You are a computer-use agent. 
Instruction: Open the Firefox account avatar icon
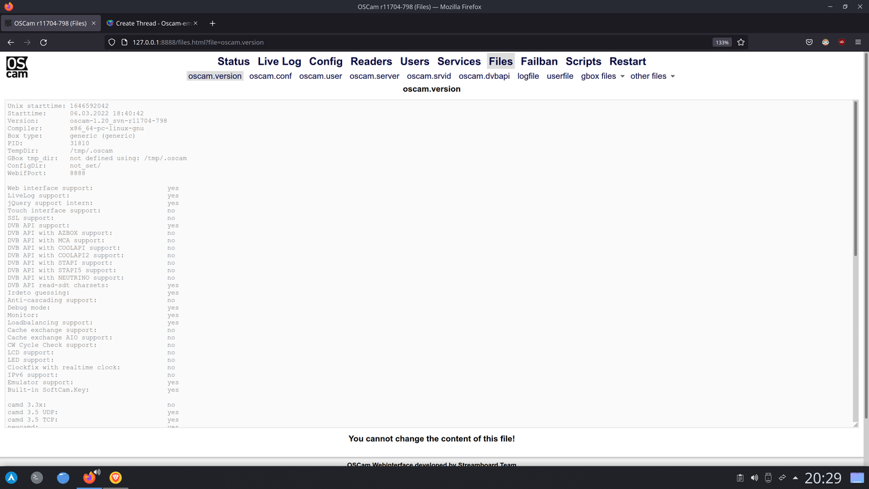click(x=826, y=41)
